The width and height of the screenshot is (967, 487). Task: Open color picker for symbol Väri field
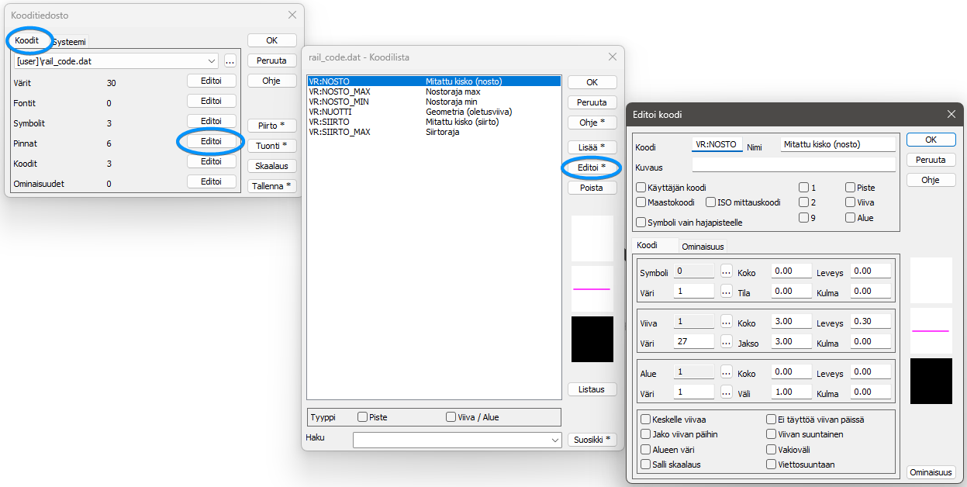pos(727,292)
